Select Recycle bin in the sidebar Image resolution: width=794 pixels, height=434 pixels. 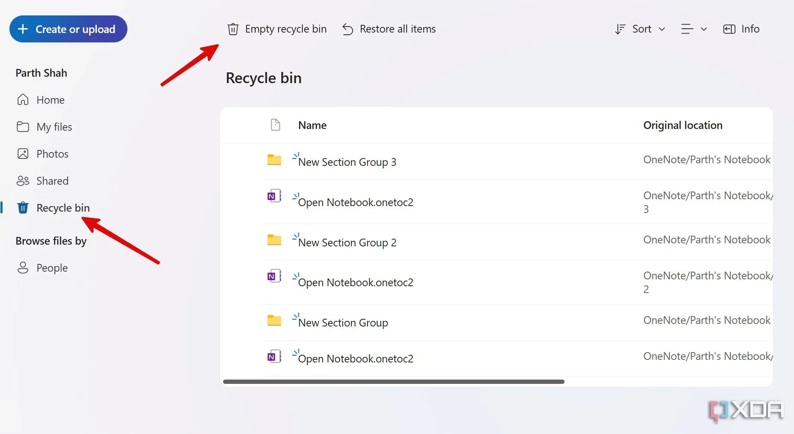pyautogui.click(x=63, y=208)
